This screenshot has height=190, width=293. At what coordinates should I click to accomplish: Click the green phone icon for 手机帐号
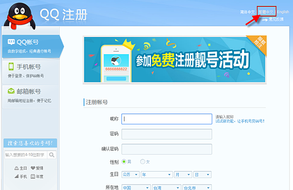click(x=11, y=67)
